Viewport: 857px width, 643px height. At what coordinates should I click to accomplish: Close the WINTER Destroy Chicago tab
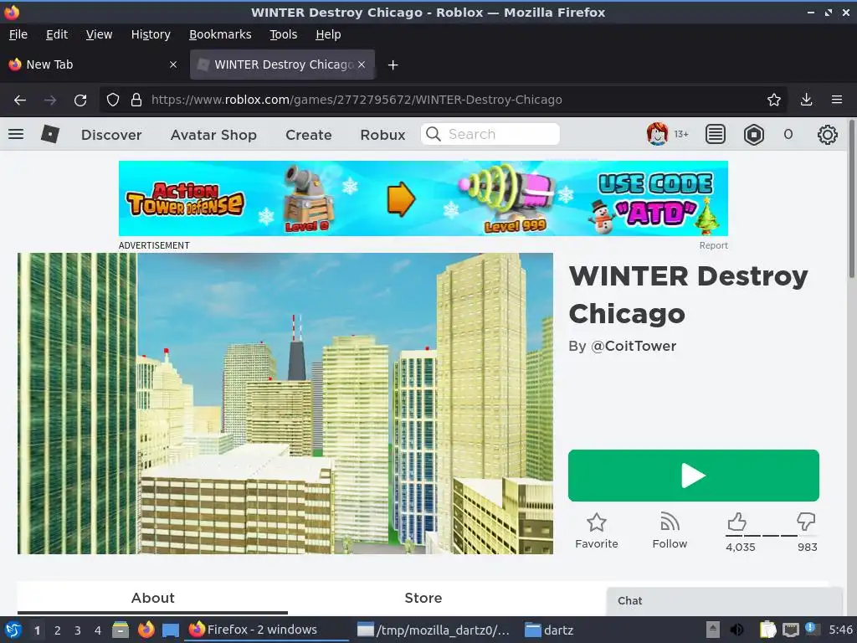(x=362, y=64)
